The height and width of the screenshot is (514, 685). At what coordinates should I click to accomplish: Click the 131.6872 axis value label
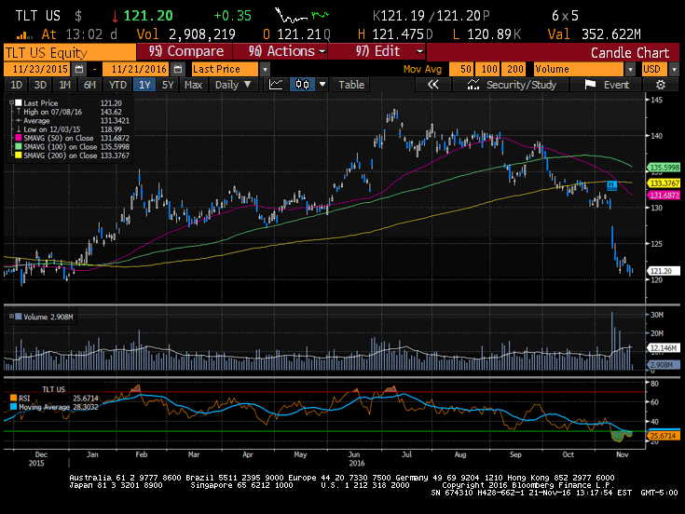(664, 195)
